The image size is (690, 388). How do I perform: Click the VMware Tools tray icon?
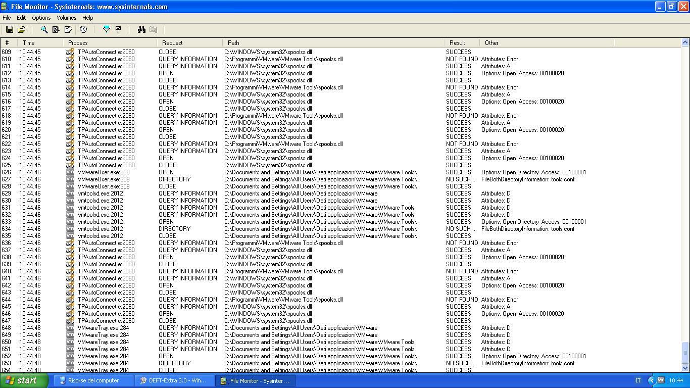[x=661, y=380]
